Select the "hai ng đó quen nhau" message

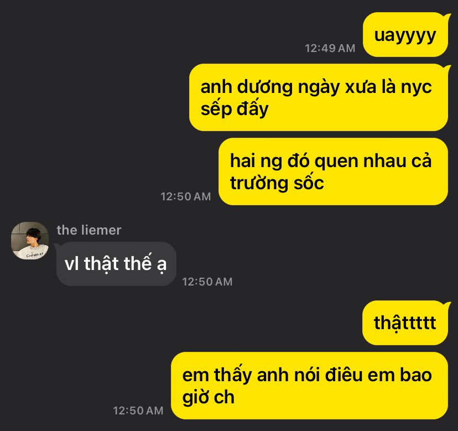coord(334,172)
